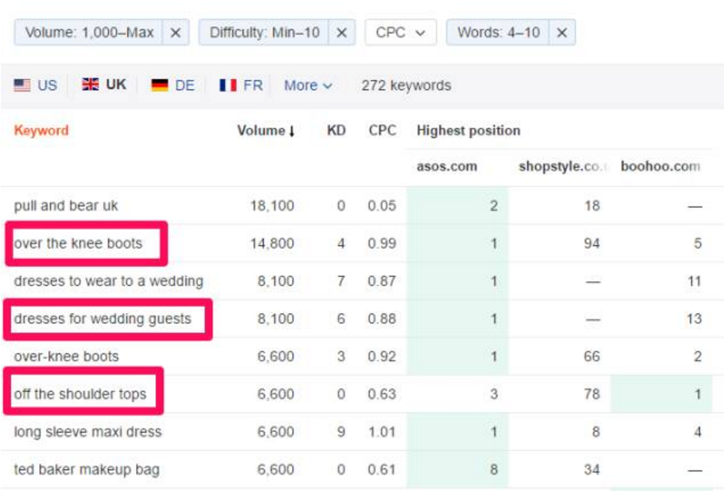Open keyword 'over the knee boots'
This screenshot has height=491, width=724.
click(x=78, y=243)
